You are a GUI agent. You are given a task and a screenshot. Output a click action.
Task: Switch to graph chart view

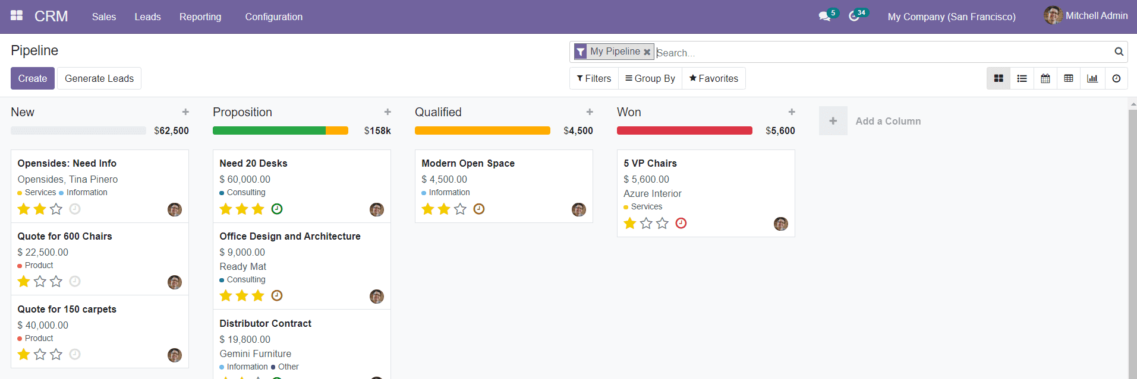[x=1092, y=78]
